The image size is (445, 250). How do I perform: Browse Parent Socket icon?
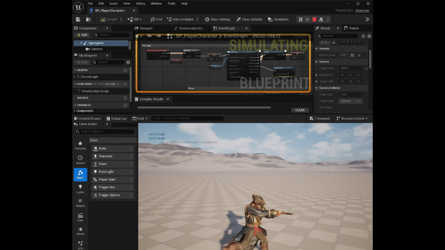(353, 55)
